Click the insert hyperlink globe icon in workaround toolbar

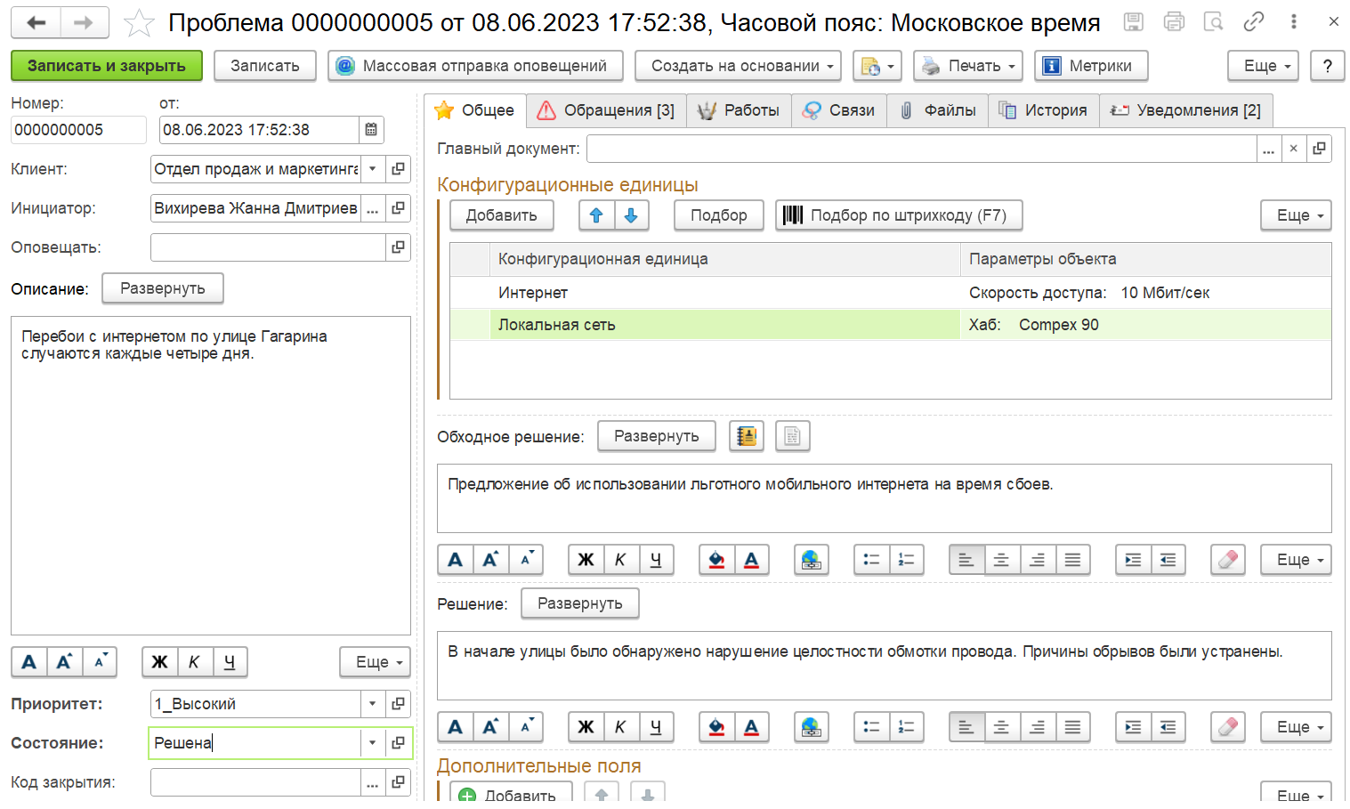[811, 560]
